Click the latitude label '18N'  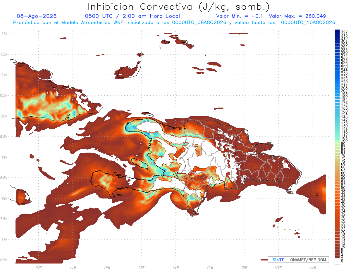tap(4, 198)
